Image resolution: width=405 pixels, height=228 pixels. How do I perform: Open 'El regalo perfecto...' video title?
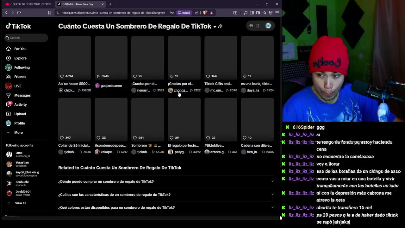183,146
